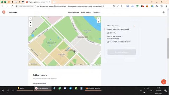Open 'Профиль' in the header
Screen dimensions: 169x95
point(96,12)
